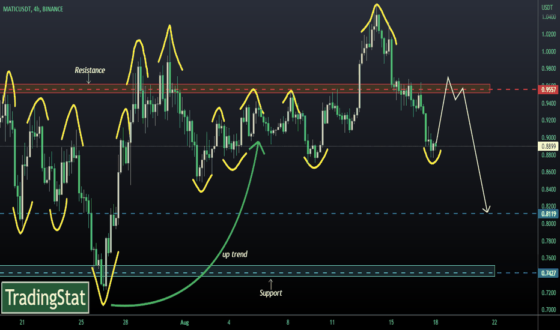Click the 18 date on time axis
Viewport: 560px width, 330px height.
coord(436,323)
